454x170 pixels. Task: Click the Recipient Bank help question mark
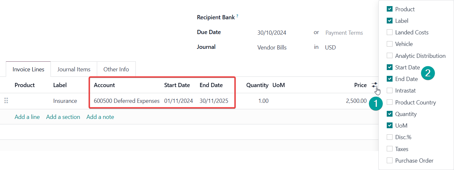pos(237,16)
